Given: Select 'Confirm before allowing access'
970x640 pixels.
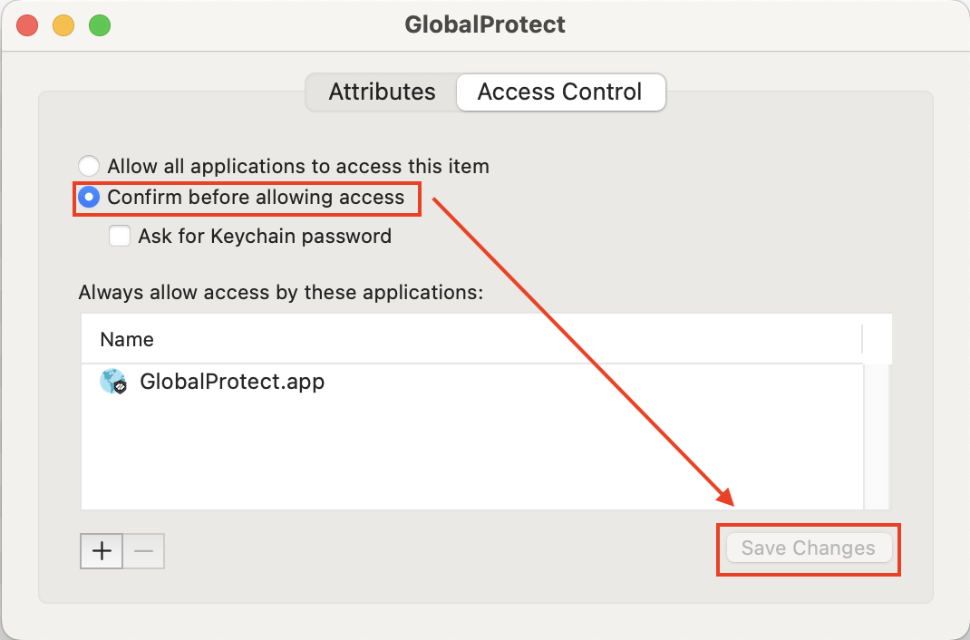Looking at the screenshot, I should click(x=88, y=197).
